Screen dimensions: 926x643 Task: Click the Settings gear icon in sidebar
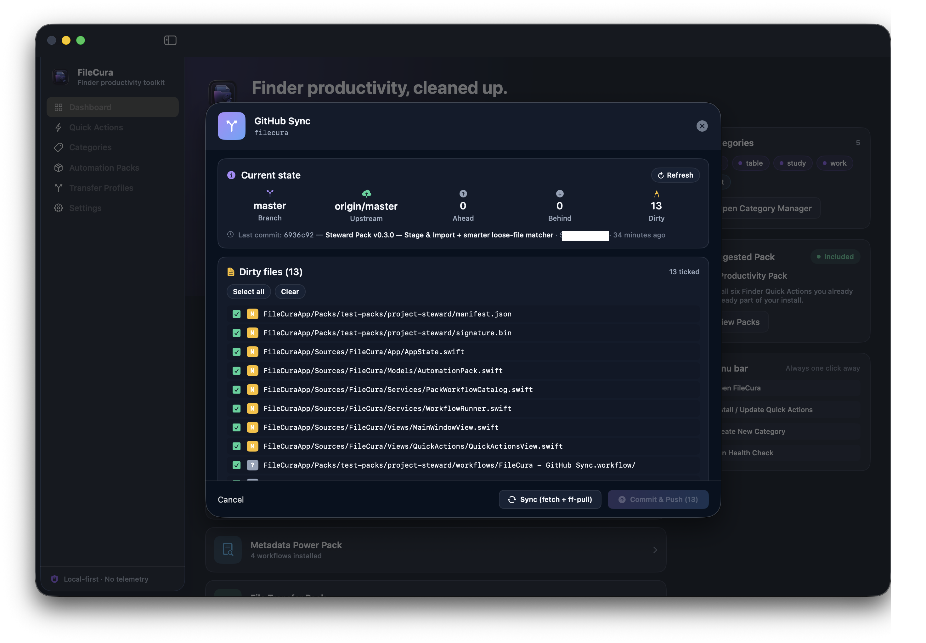click(58, 208)
